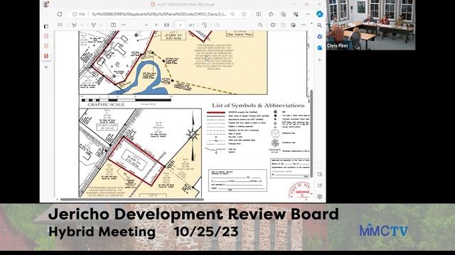Viewport: 455px width, 255px height.
Task: Switch to first vertical PDF tab
Action: coord(46,36)
